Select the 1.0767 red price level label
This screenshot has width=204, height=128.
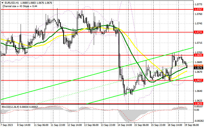pyautogui.click(x=198, y=9)
